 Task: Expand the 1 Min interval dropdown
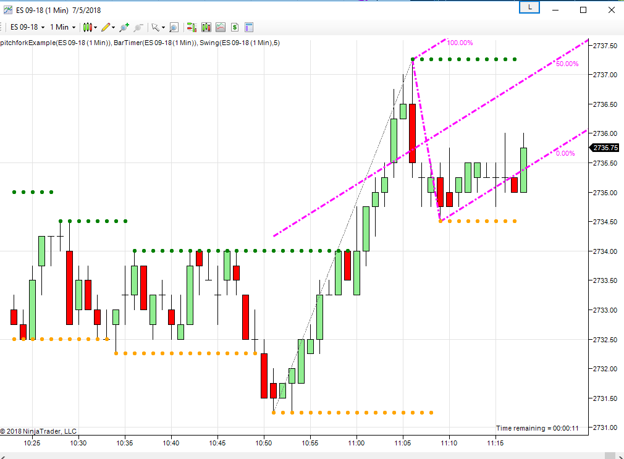[x=62, y=27]
